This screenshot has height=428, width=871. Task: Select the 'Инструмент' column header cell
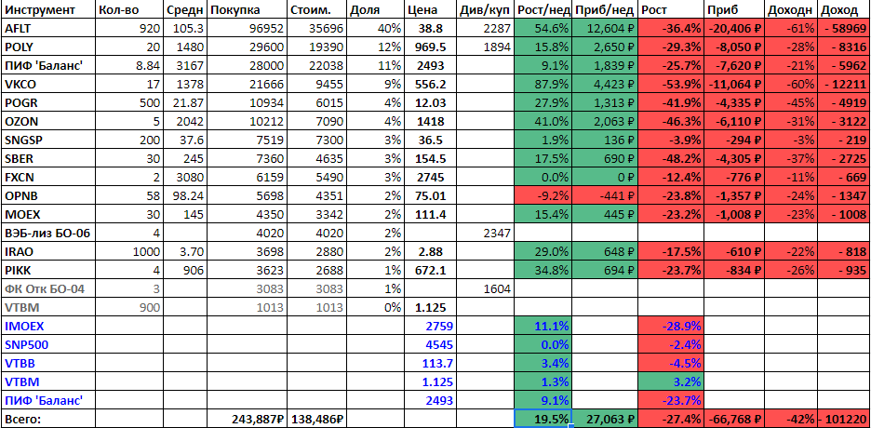(47, 9)
